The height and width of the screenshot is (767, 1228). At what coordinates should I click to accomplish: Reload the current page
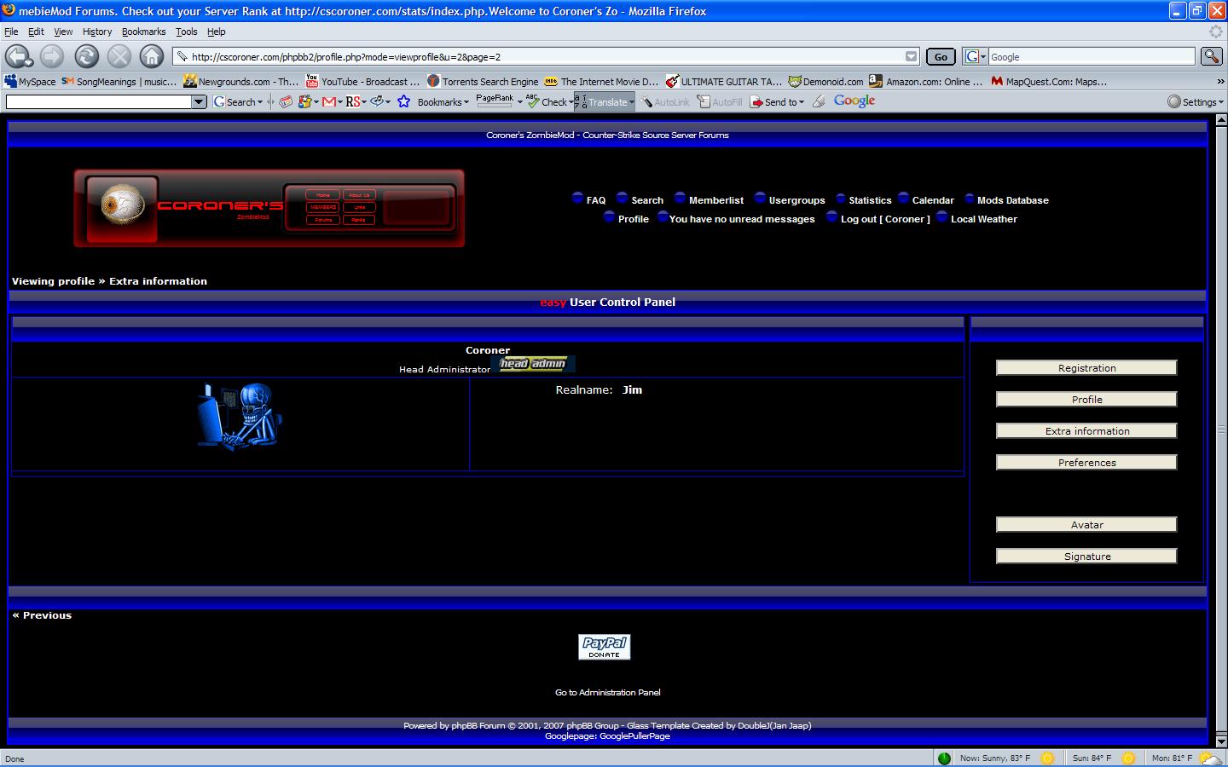[x=86, y=57]
